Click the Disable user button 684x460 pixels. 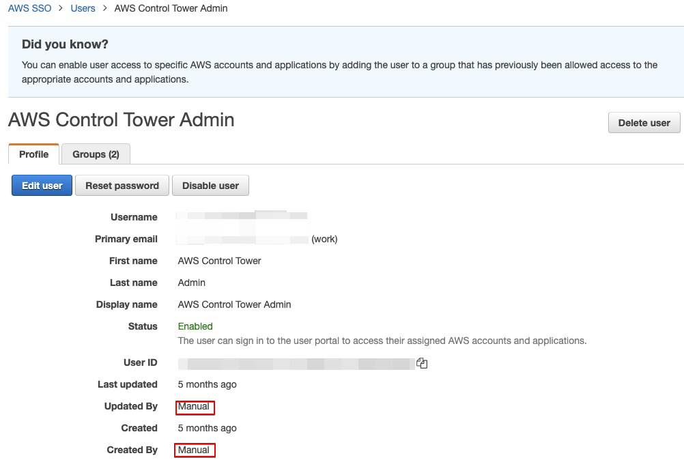coord(210,186)
